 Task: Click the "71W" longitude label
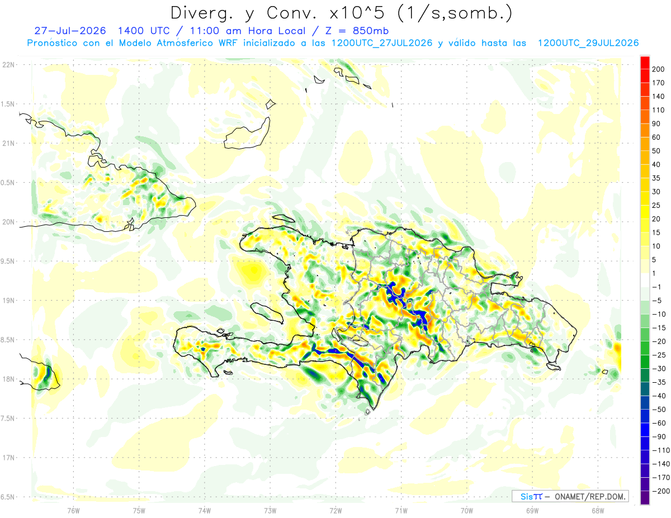[x=401, y=511]
